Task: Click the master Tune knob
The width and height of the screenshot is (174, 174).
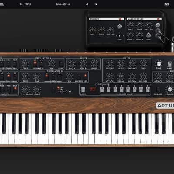Action: click(159, 64)
